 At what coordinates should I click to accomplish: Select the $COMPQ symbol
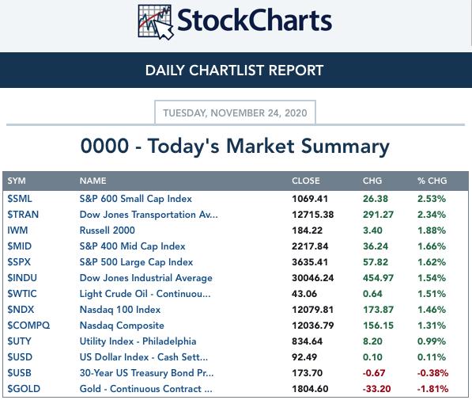pyautogui.click(x=28, y=326)
